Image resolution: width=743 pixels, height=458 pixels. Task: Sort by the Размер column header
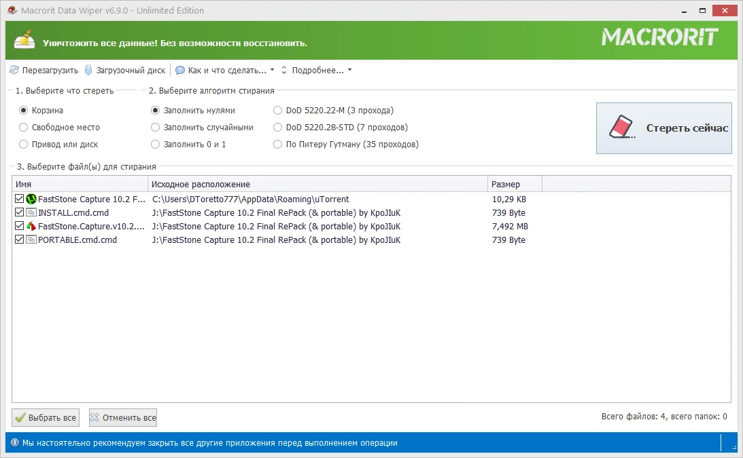click(x=515, y=184)
